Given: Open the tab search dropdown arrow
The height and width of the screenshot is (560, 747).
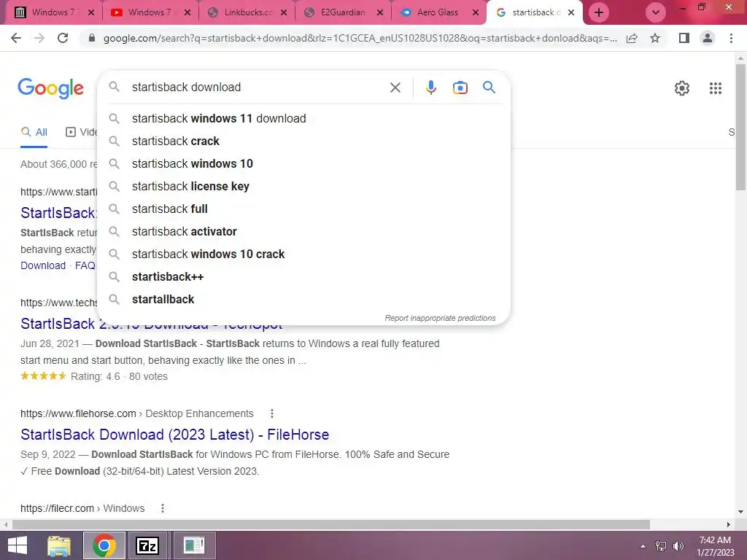Looking at the screenshot, I should click(x=656, y=12).
